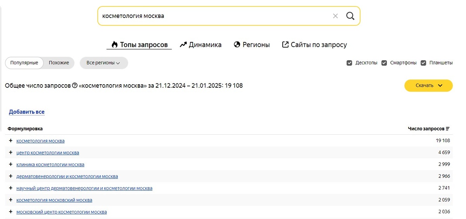Switch to the Похожие queries toggle
The image size is (466, 219).
(x=59, y=63)
